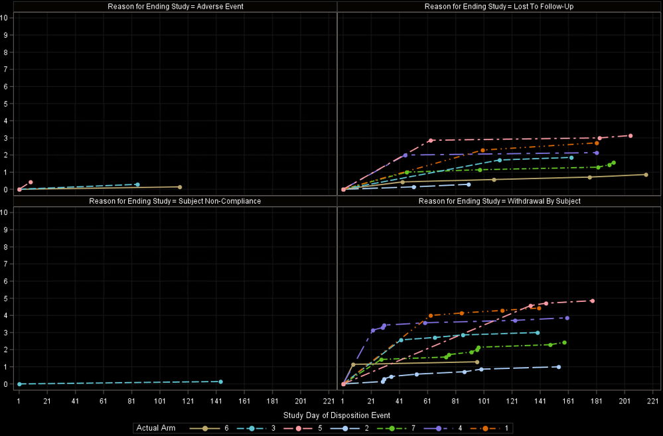Image resolution: width=663 pixels, height=436 pixels.
Task: Click the last purple point in Lost To Follow-Up panel
Action: 597,153
